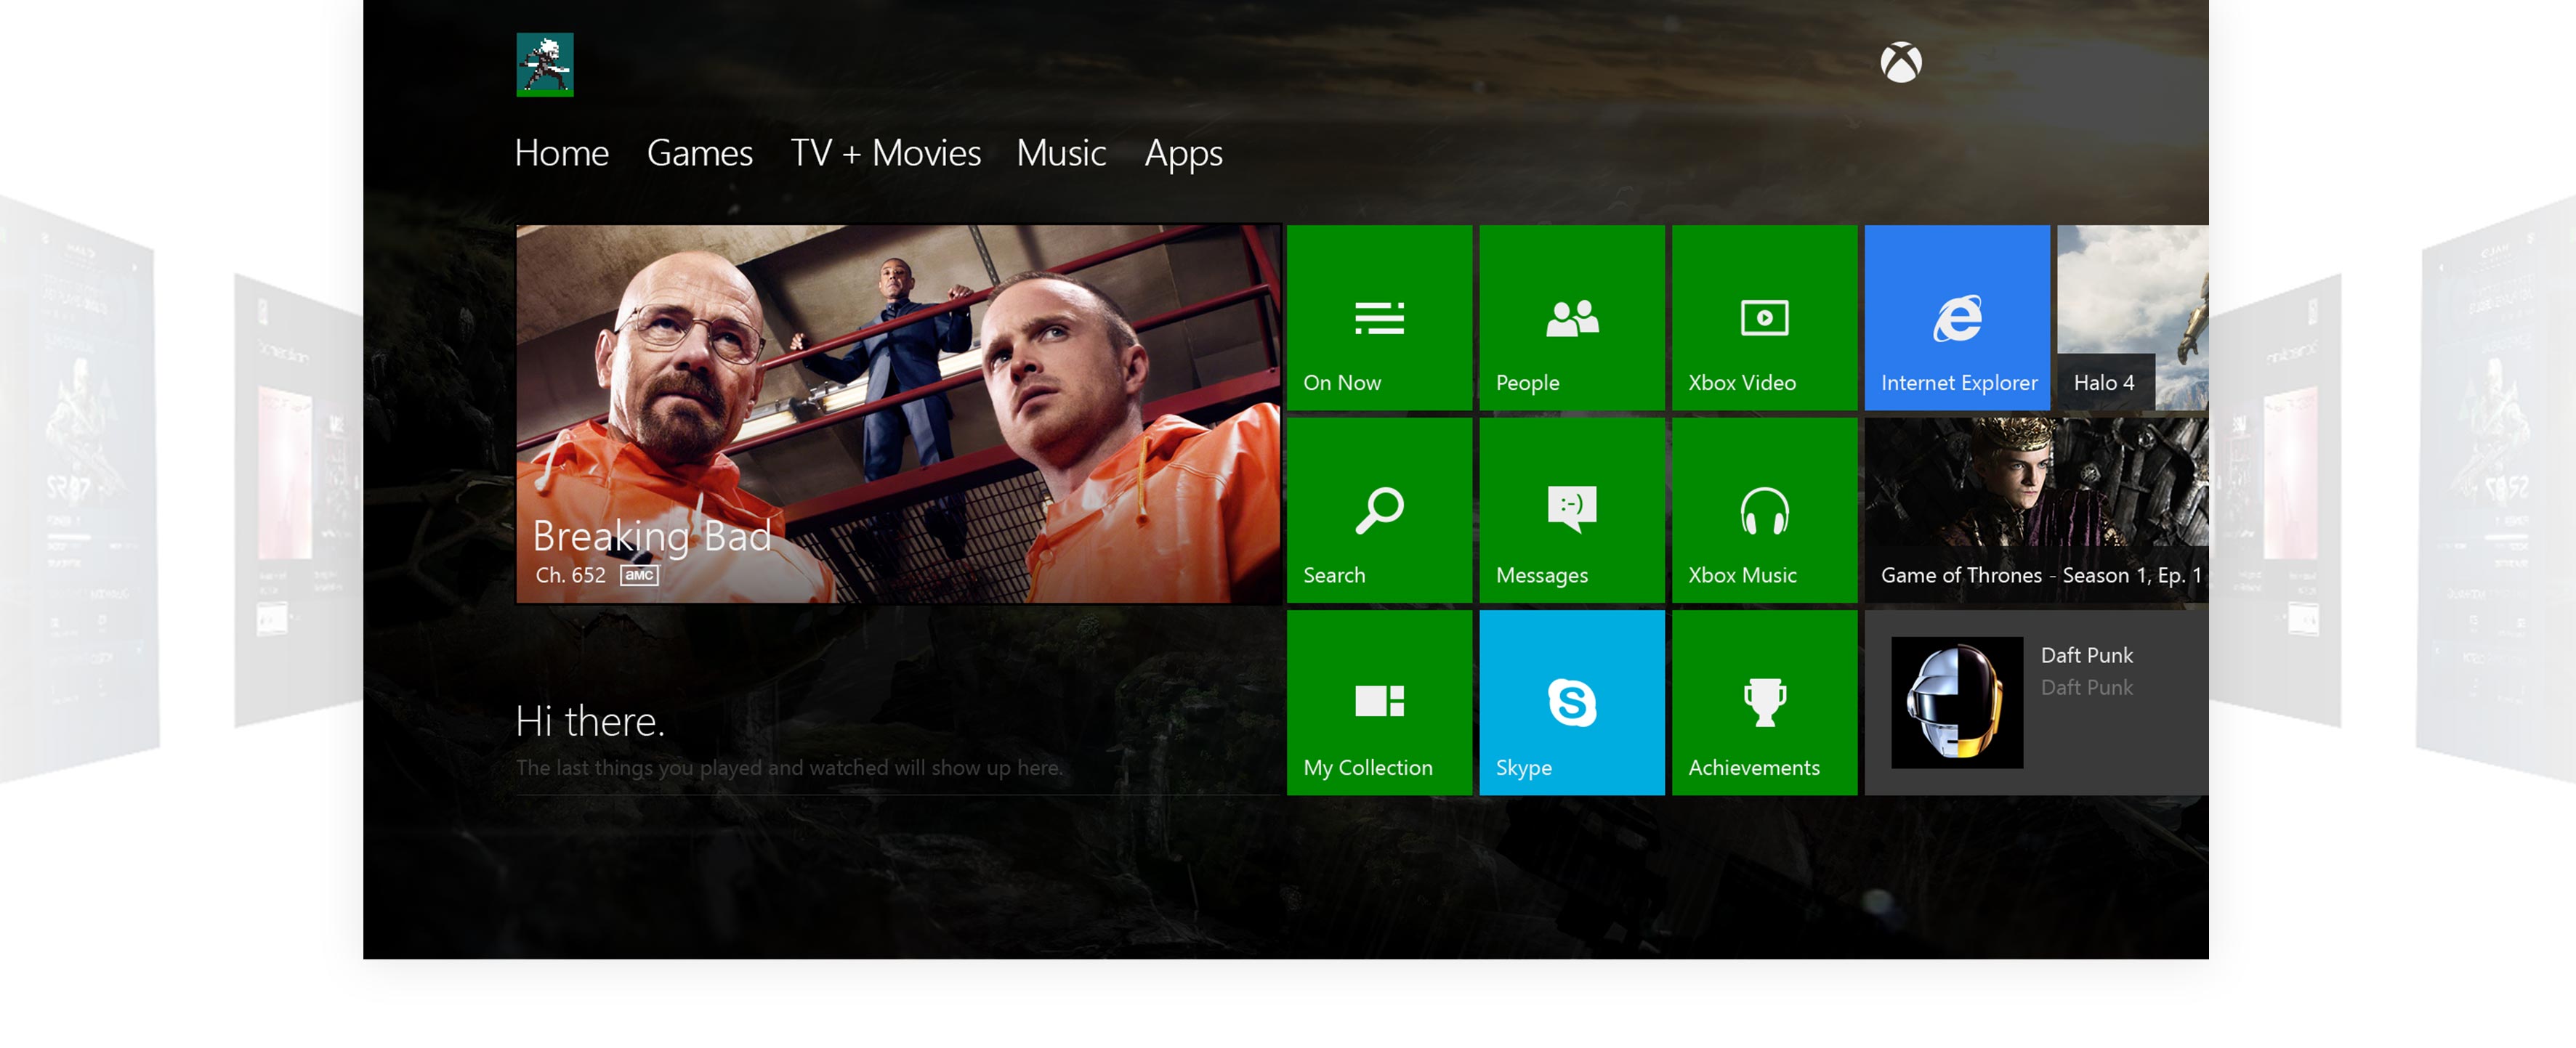Open the Achievements trophy tile
The height and width of the screenshot is (1048, 2576).
1764,702
